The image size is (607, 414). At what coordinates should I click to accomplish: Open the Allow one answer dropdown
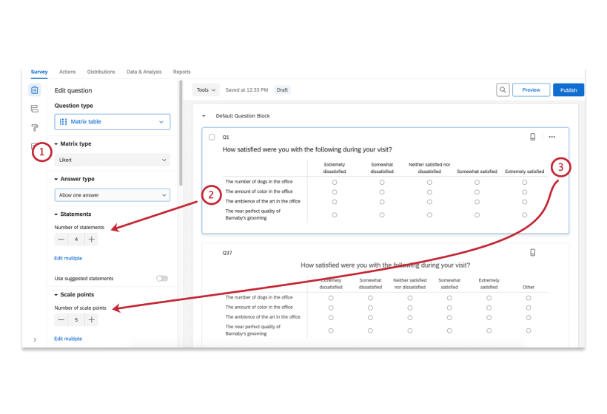pyautogui.click(x=113, y=195)
